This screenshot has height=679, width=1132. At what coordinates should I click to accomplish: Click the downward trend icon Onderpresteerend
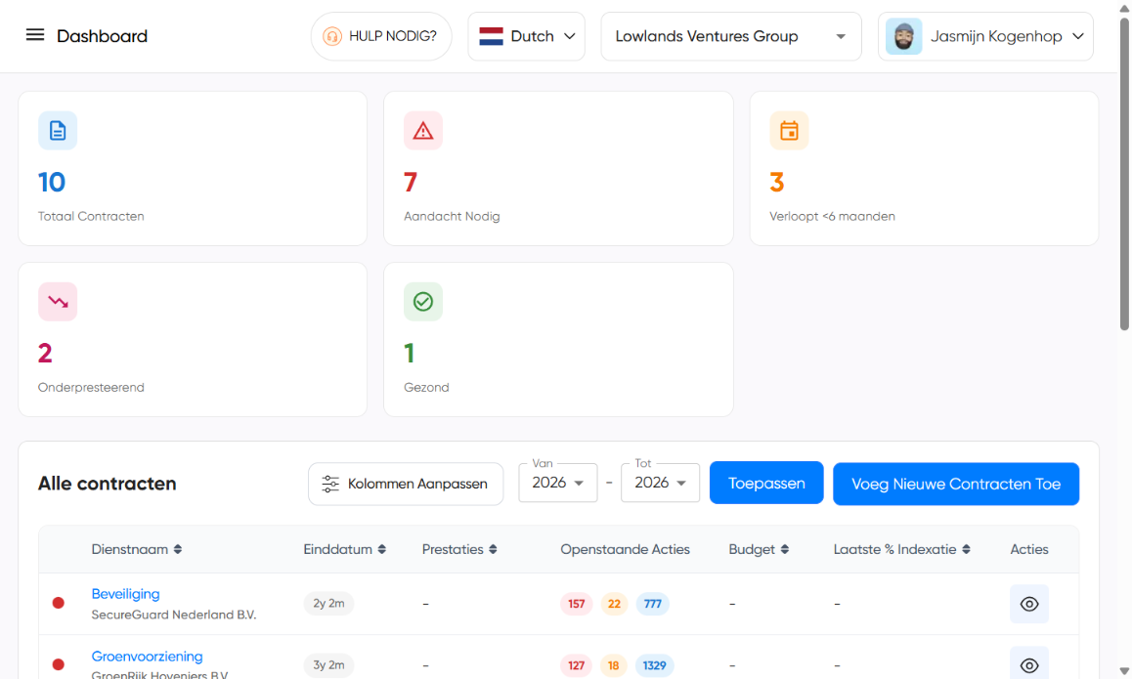click(58, 302)
